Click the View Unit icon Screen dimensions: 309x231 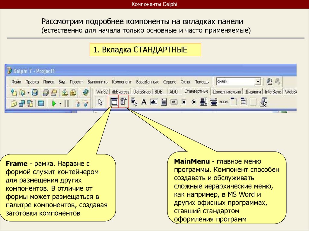coord(13,103)
